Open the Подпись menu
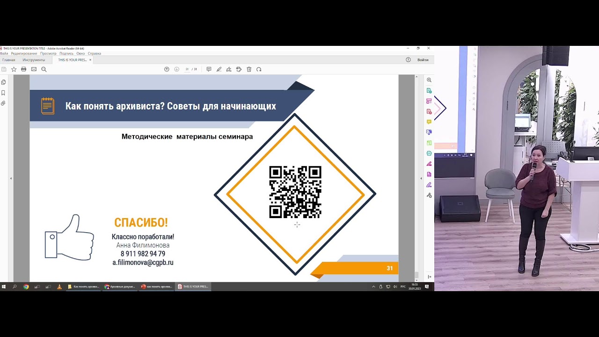The height and width of the screenshot is (337, 599). 66,53
